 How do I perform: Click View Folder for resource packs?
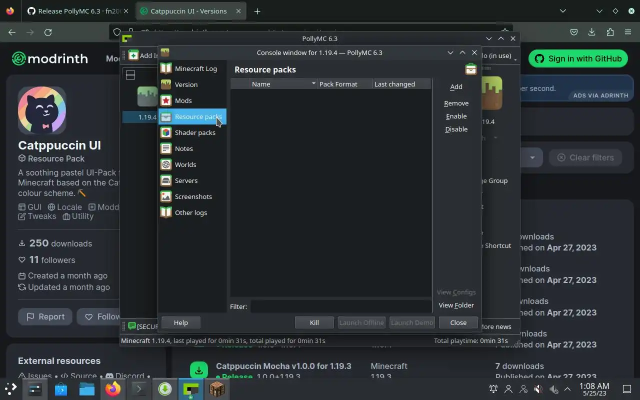click(x=456, y=305)
